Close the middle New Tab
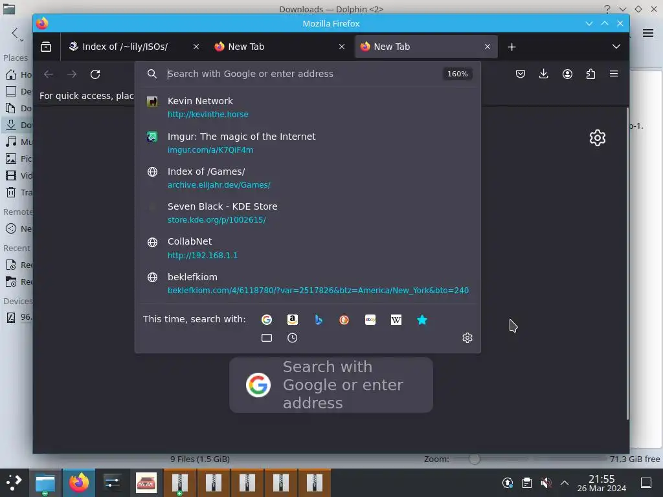 pyautogui.click(x=342, y=47)
